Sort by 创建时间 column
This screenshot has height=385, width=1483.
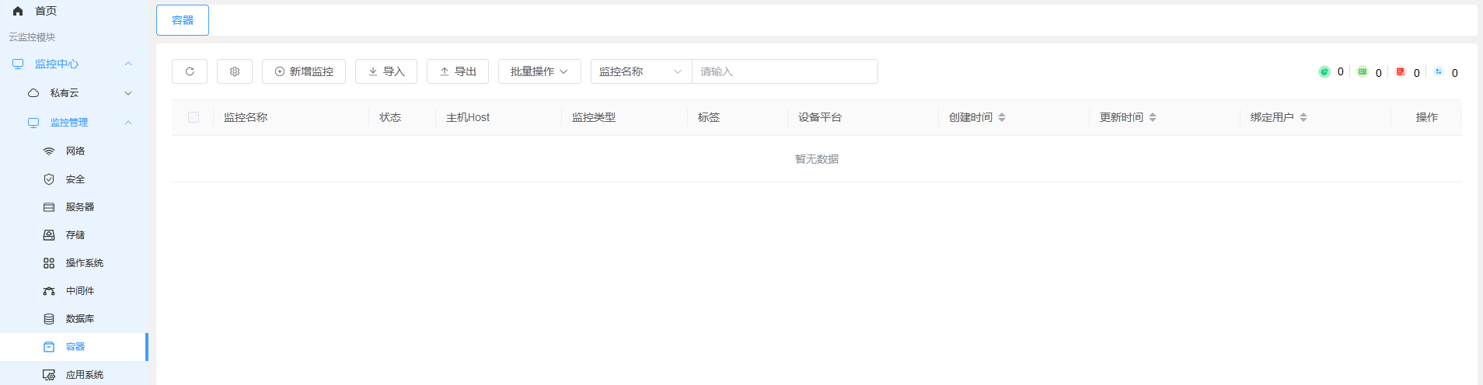pyautogui.click(x=1002, y=117)
